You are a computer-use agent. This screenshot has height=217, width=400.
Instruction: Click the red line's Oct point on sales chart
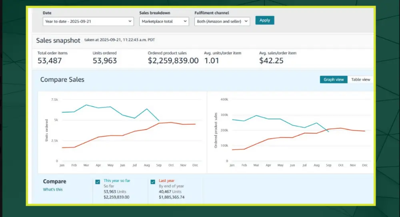coord(340,128)
